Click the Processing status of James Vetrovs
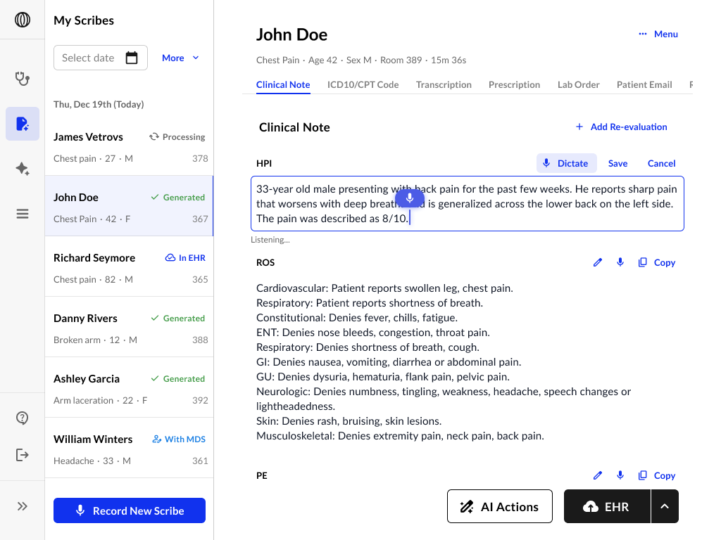Screen dimensions: 721x540 [x=177, y=137]
